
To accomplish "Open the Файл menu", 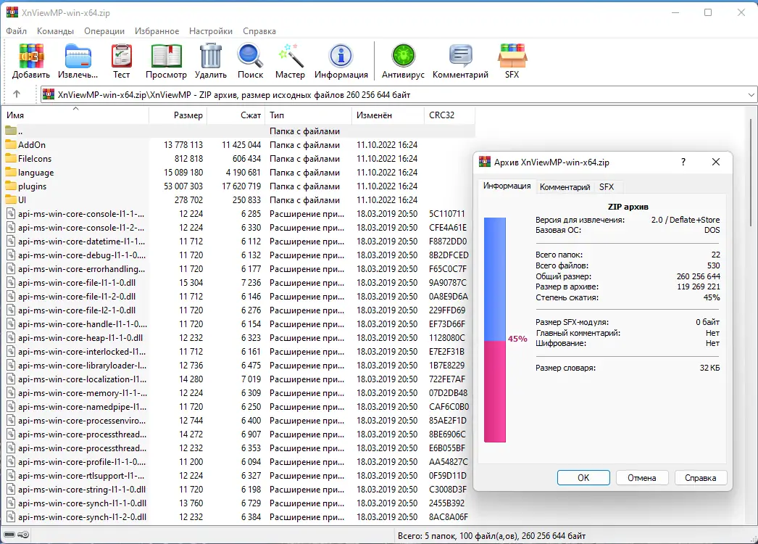I will click(x=16, y=31).
